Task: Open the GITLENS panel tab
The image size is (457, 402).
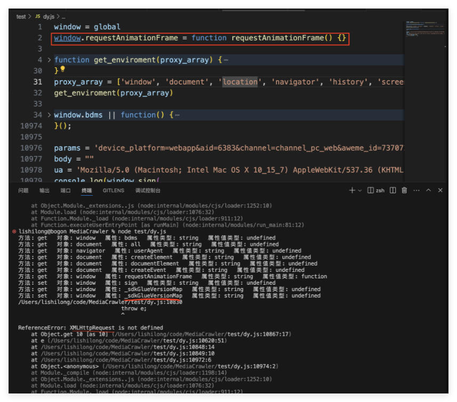Action: pyautogui.click(x=113, y=190)
